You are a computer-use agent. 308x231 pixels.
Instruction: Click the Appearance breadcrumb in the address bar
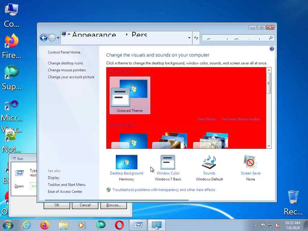[x=94, y=35]
